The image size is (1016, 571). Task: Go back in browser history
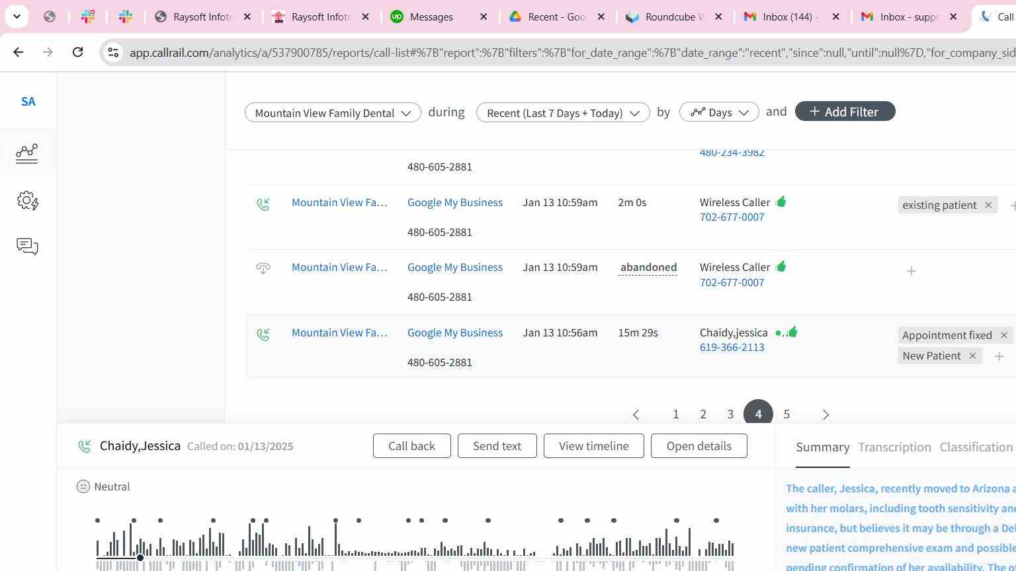(x=19, y=52)
